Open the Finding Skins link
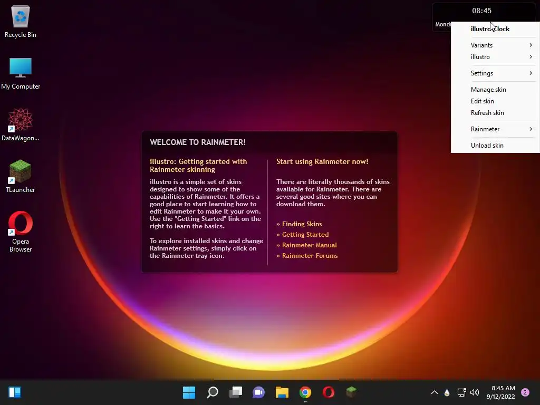Screen dimensions: 540x405 click(302, 224)
